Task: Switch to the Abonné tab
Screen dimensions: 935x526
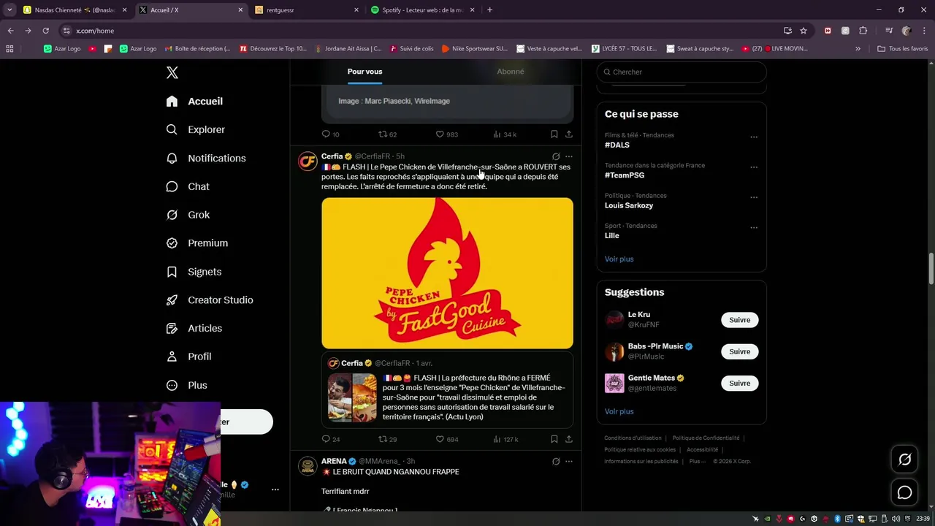Action: tap(510, 72)
